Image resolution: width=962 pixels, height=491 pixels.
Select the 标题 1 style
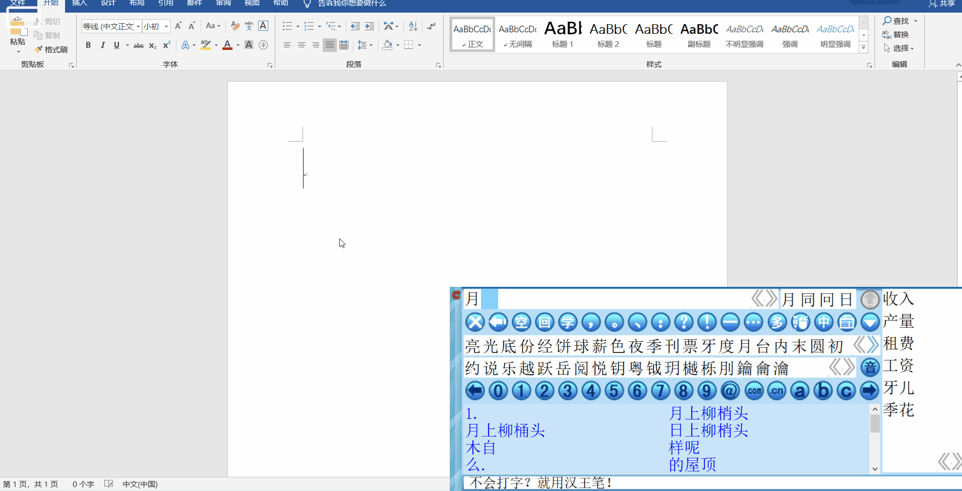[x=563, y=34]
